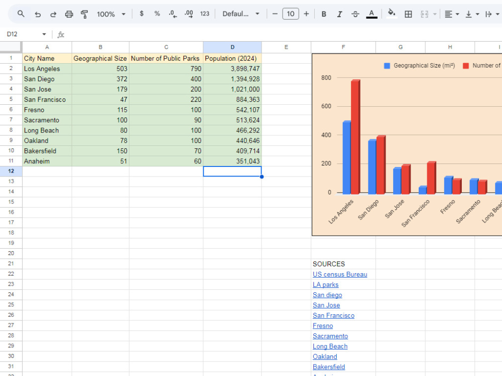The height and width of the screenshot is (376, 502).
Task: Open the Sacramento source link
Action: [x=330, y=336]
